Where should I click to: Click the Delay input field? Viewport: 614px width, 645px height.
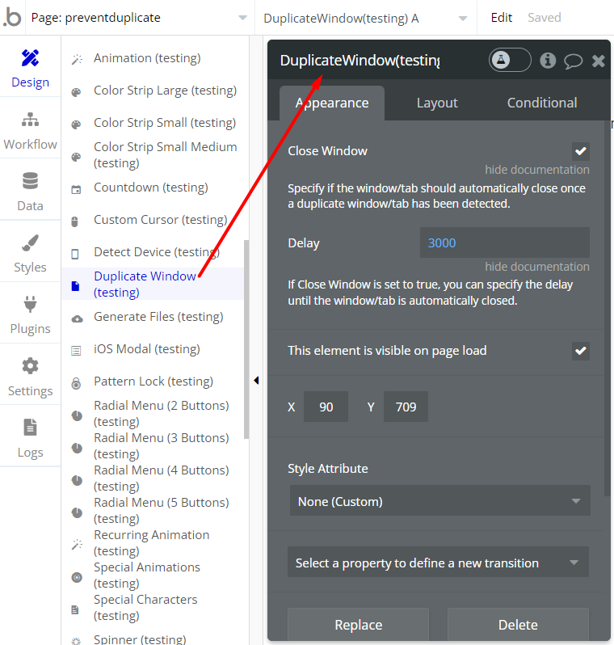click(504, 242)
